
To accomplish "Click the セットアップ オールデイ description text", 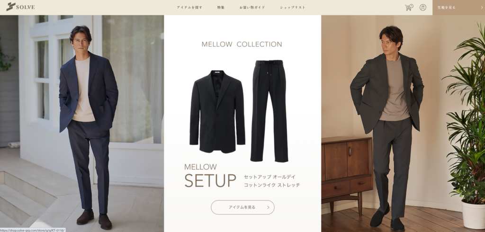I will 269,177.
